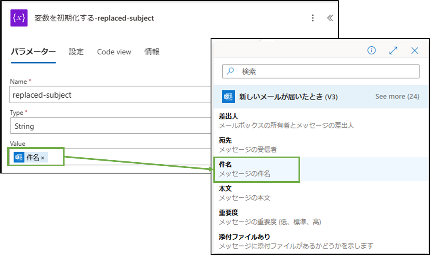The width and height of the screenshot is (430, 255).
Task: Select the 差出人 dynamic content item
Action: coord(320,121)
